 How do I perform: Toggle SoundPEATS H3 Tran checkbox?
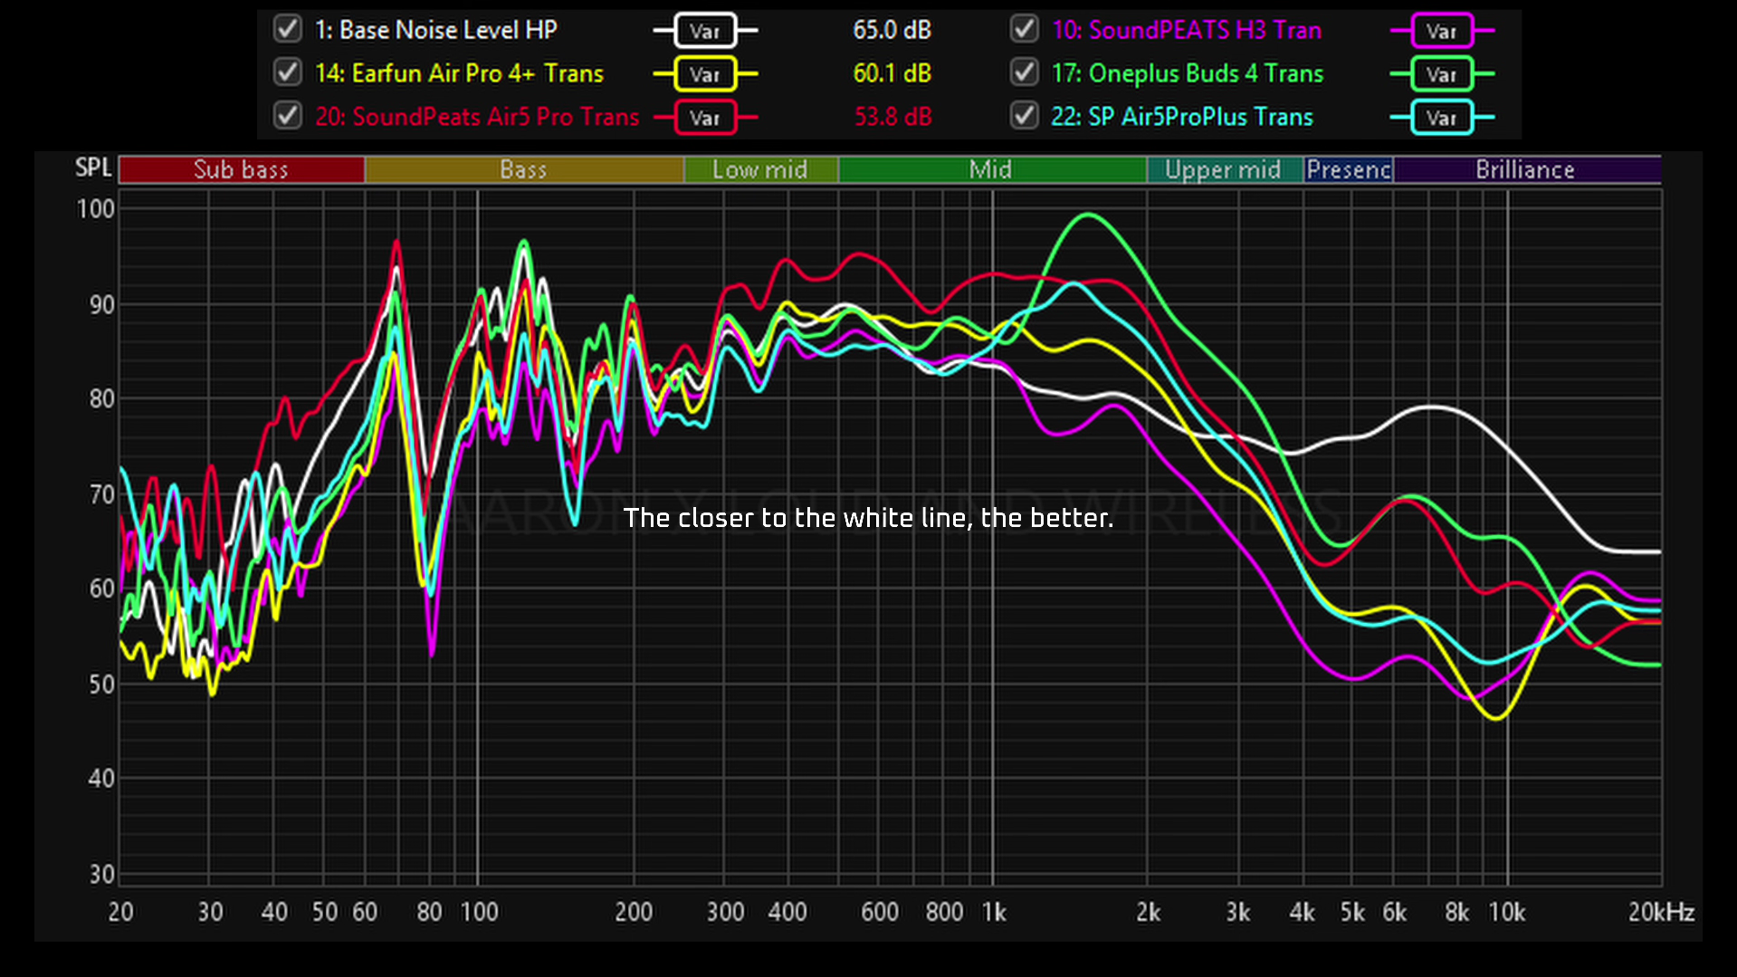pos(1025,29)
